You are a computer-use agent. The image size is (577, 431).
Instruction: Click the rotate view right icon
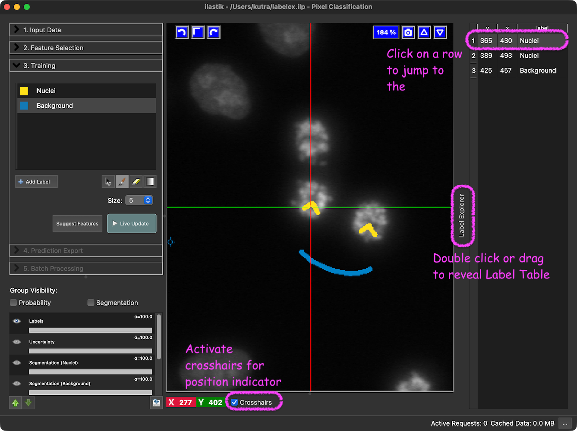pyautogui.click(x=214, y=32)
